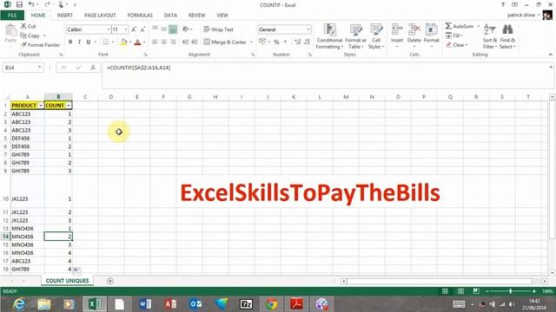
Task: Click the Cut scissors button
Action: (x=29, y=26)
